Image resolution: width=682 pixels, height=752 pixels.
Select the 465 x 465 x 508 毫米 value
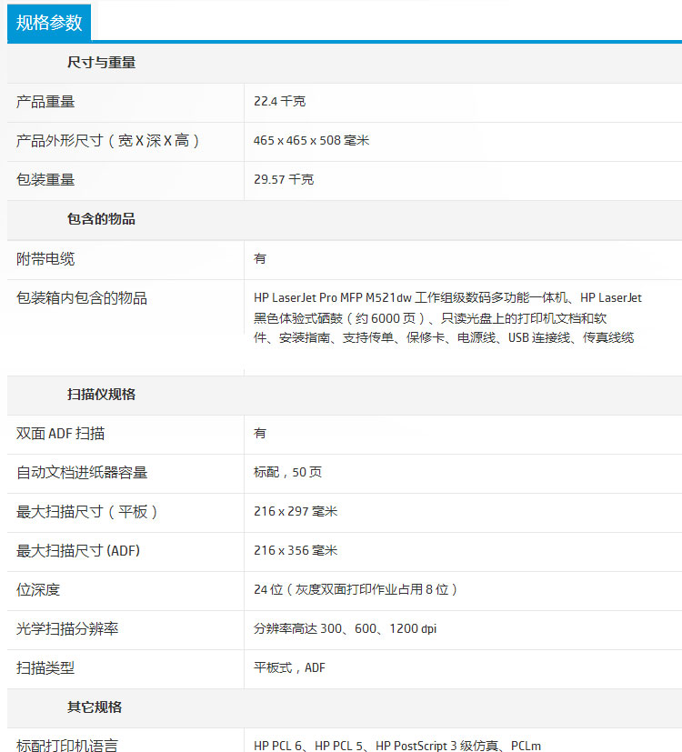point(311,141)
